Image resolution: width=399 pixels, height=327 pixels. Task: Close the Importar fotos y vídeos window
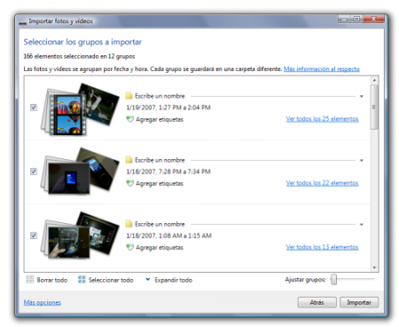pos(373,19)
